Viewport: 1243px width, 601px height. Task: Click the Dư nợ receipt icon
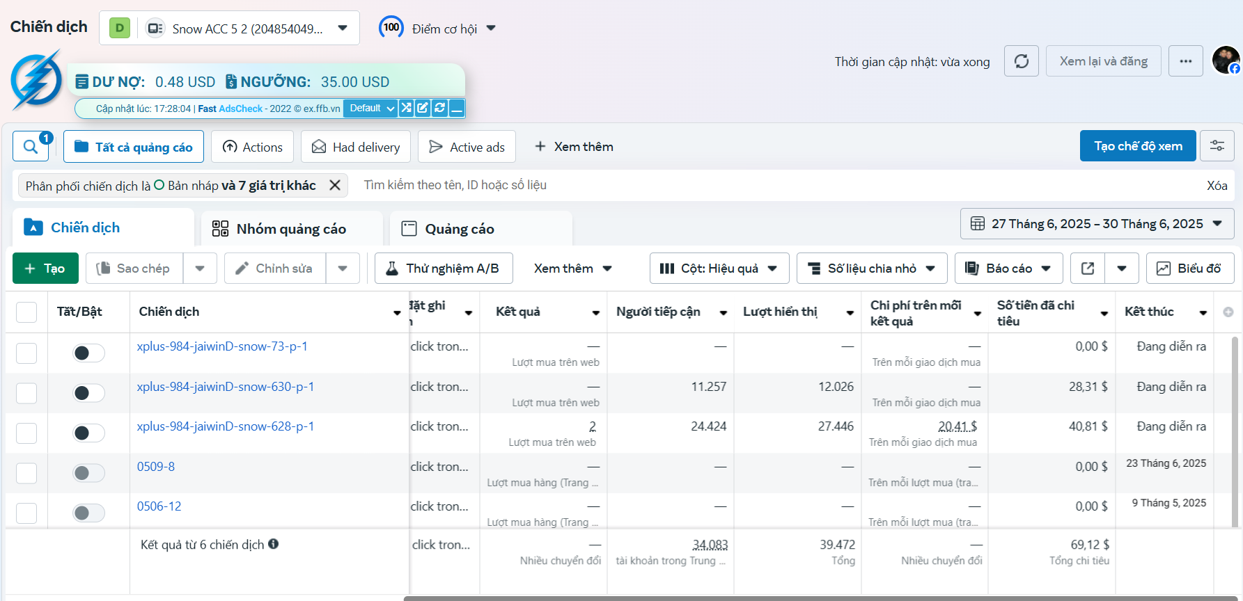(x=81, y=82)
